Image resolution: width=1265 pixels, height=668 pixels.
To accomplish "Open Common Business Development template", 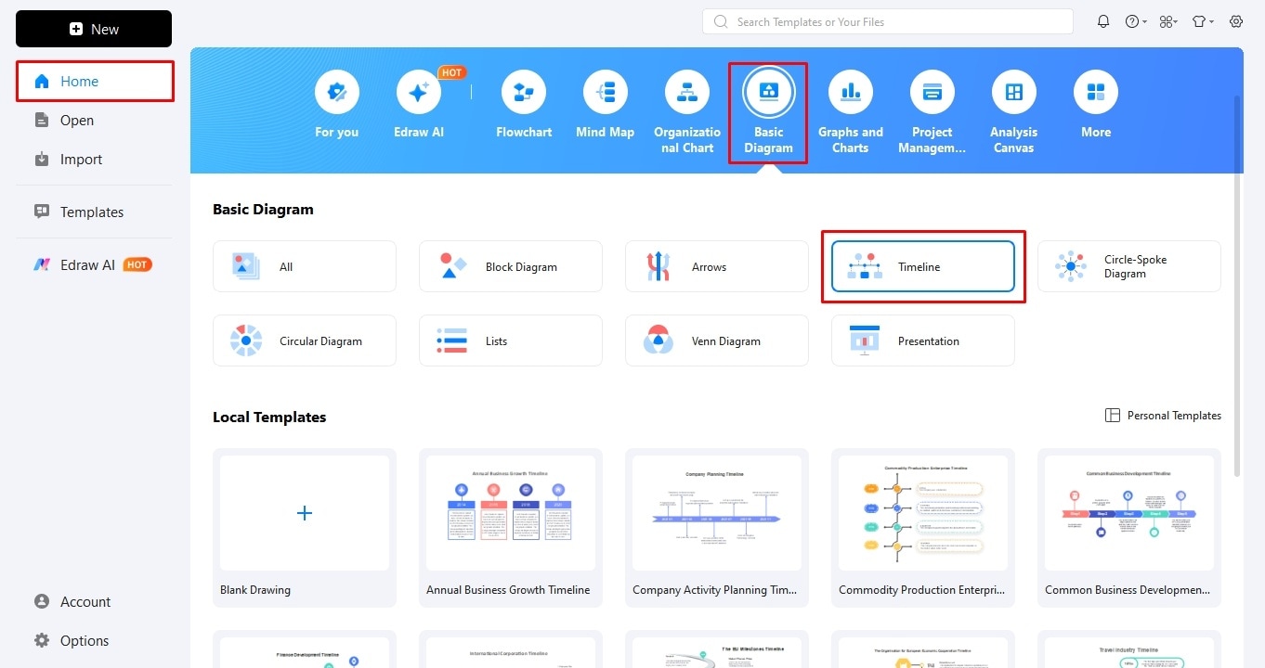I will point(1129,528).
